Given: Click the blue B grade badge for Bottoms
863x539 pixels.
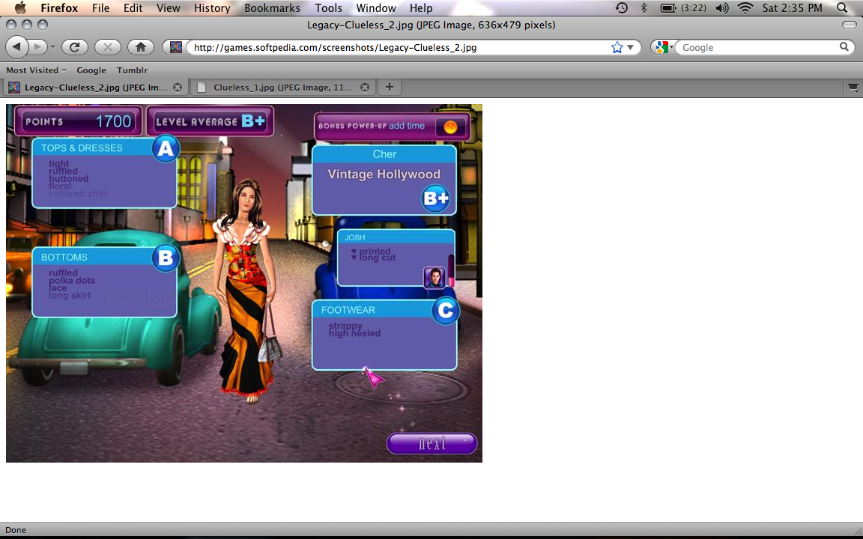Looking at the screenshot, I should 166,258.
